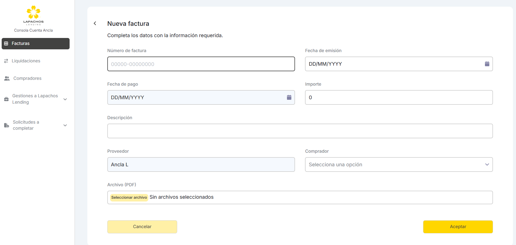Open the Compradores menu item

pos(27,78)
